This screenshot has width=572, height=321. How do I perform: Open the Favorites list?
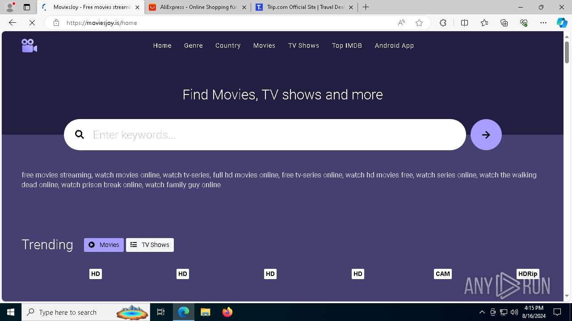(484, 23)
